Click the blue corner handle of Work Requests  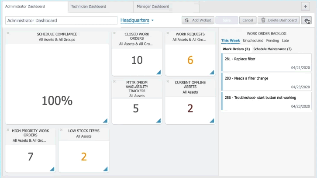point(212,72)
